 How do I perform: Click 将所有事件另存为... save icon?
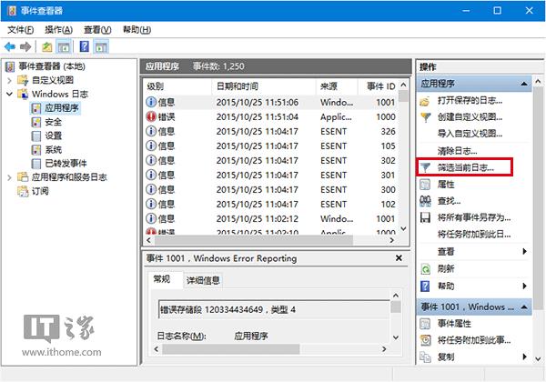[425, 217]
